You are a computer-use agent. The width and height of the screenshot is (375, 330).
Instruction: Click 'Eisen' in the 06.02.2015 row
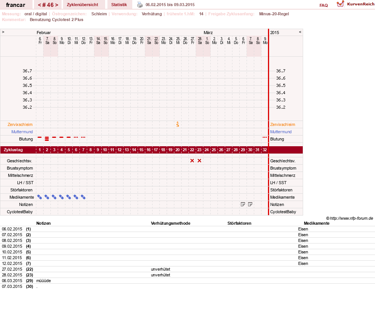(x=303, y=229)
